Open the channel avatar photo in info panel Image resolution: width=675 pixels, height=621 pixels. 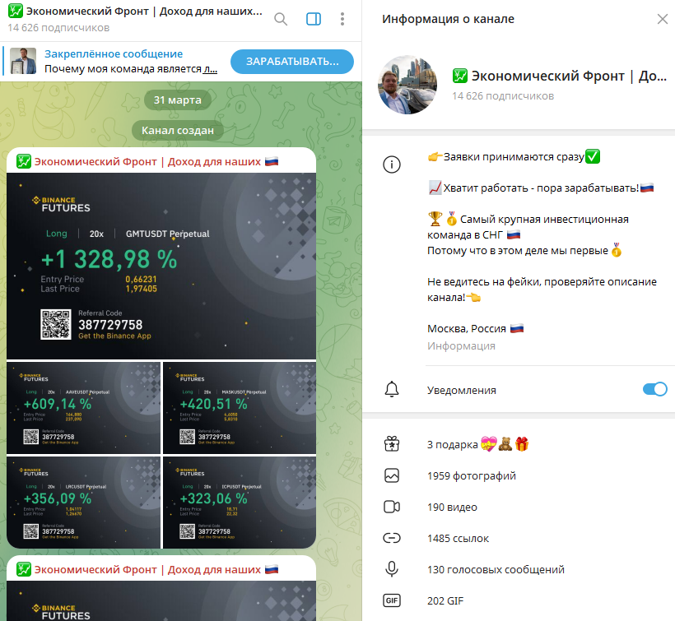407,86
